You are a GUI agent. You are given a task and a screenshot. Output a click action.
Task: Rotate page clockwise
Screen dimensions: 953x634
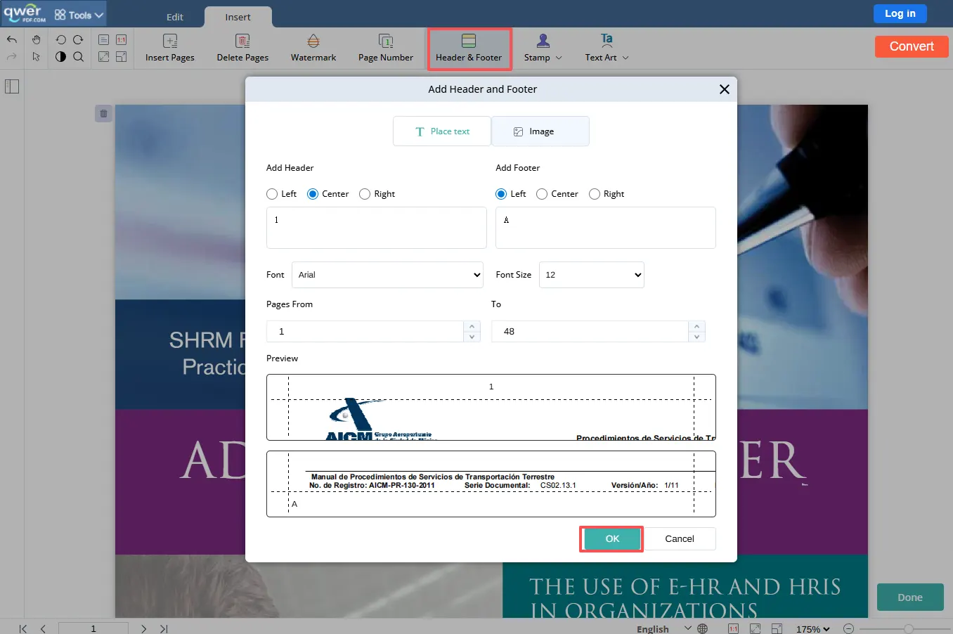pyautogui.click(x=78, y=40)
